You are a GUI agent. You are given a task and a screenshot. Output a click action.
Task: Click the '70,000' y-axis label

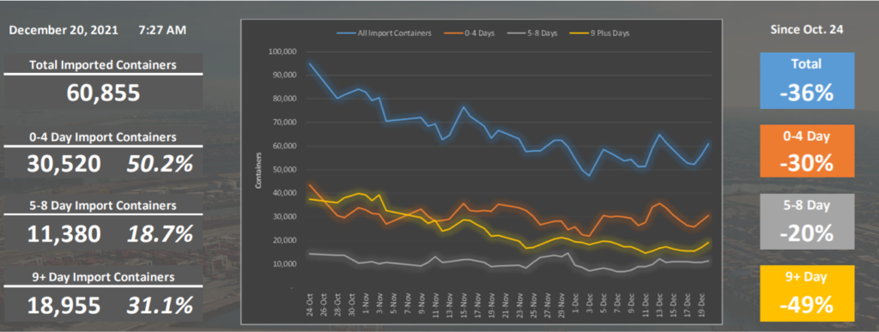tap(285, 123)
